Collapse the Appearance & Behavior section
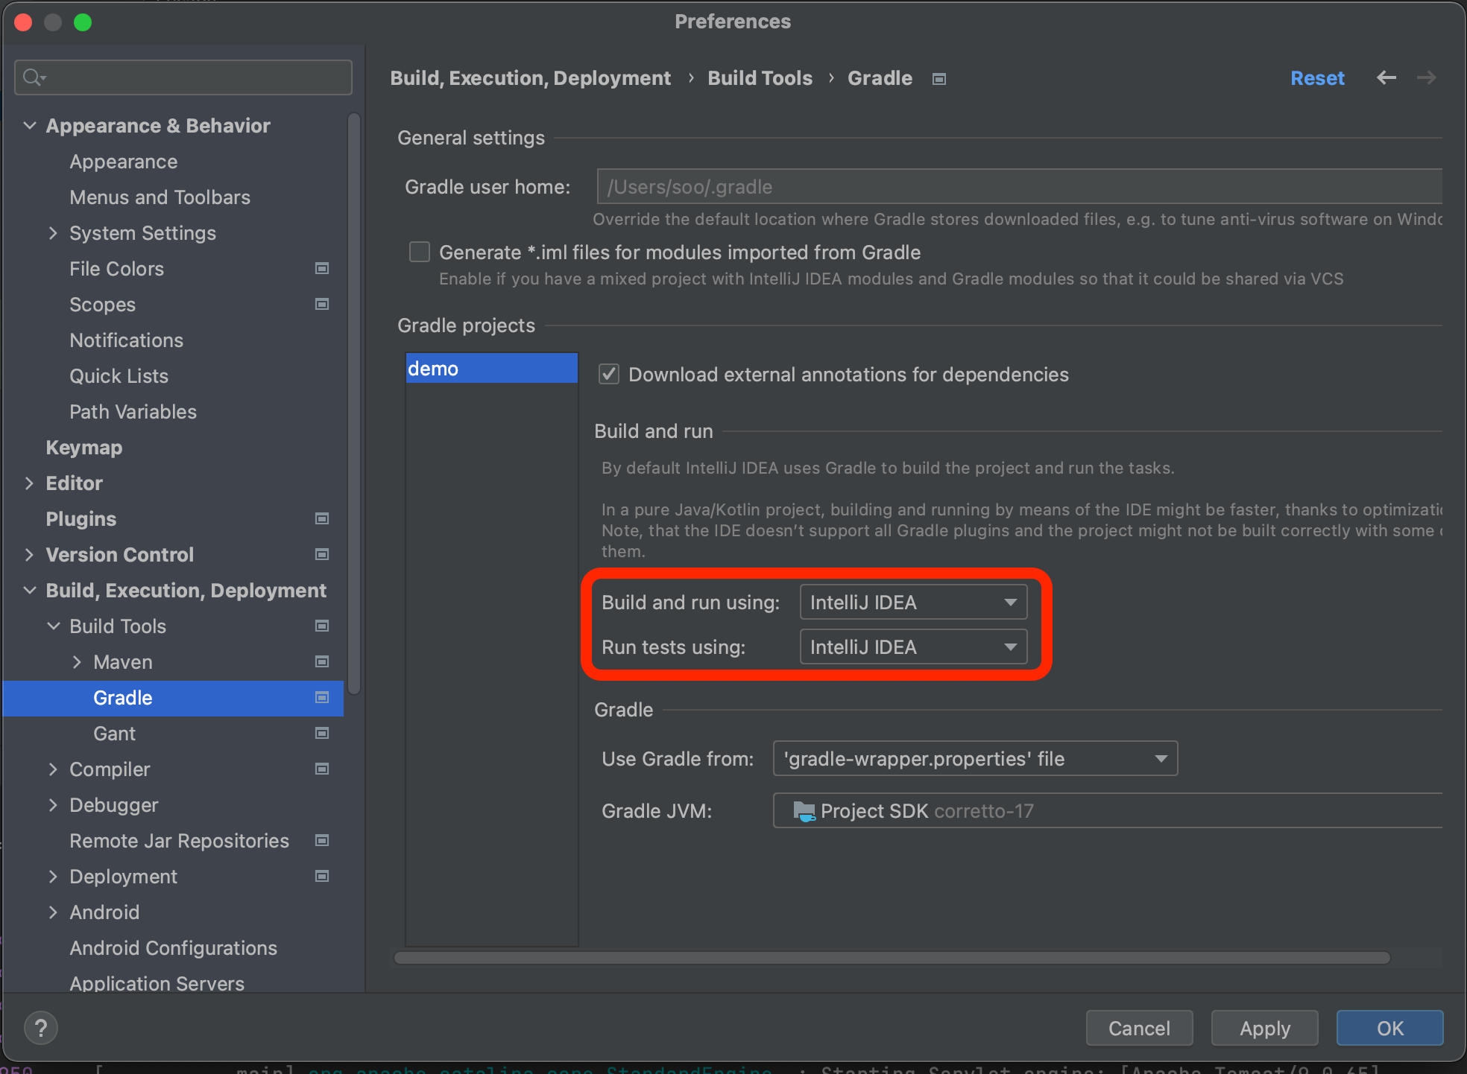The width and height of the screenshot is (1467, 1074). (x=30, y=126)
